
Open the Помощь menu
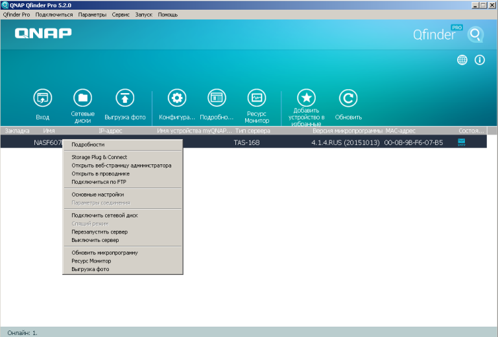click(x=168, y=15)
